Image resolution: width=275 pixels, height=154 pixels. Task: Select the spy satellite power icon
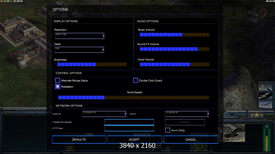(265, 96)
